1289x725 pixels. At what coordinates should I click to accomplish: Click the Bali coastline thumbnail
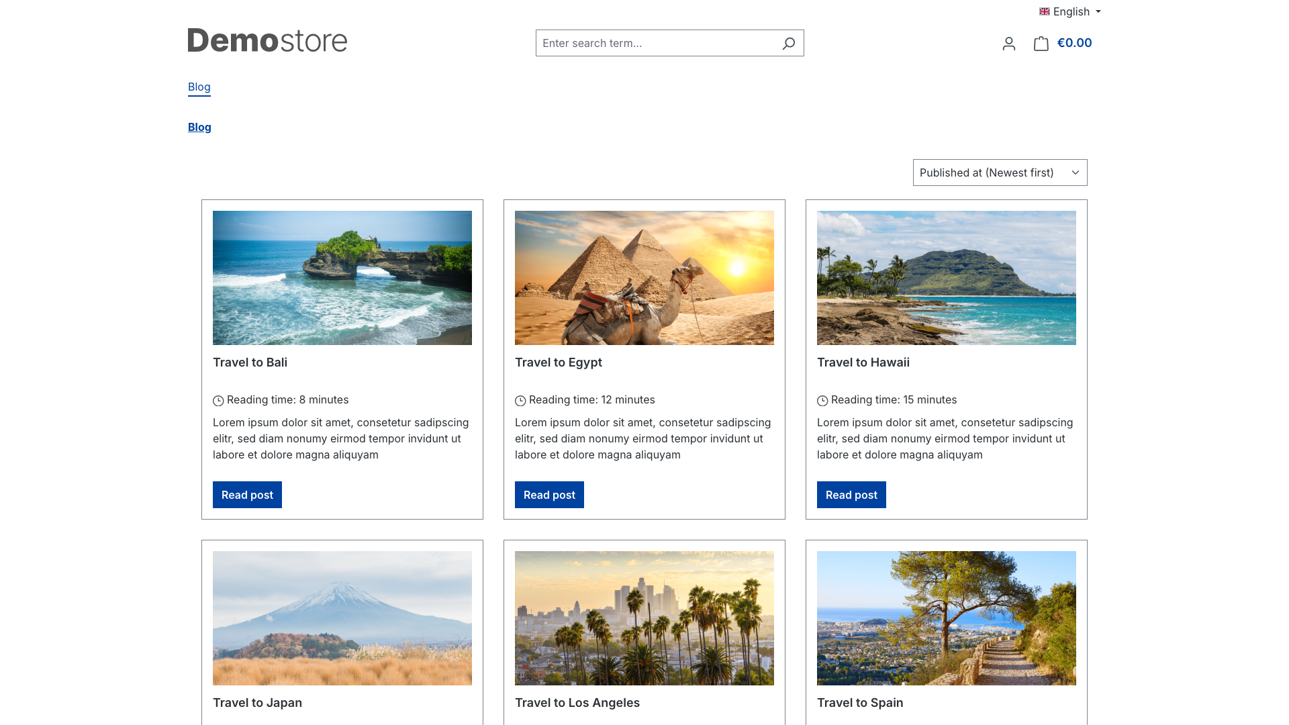tap(342, 278)
